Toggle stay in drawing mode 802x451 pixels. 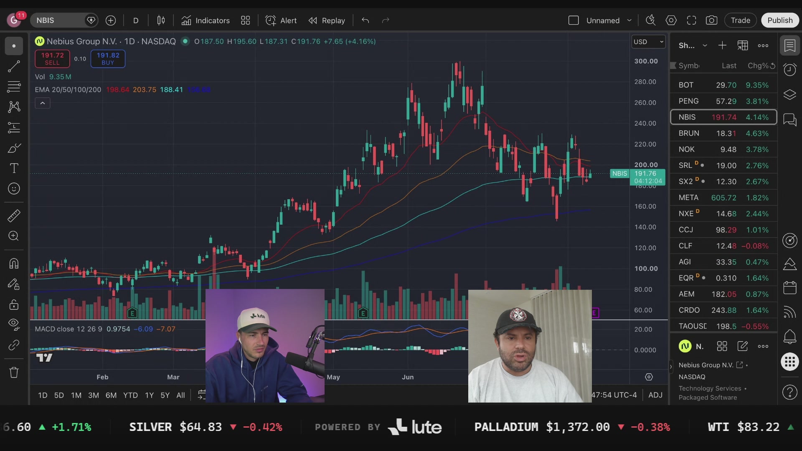tap(14, 284)
